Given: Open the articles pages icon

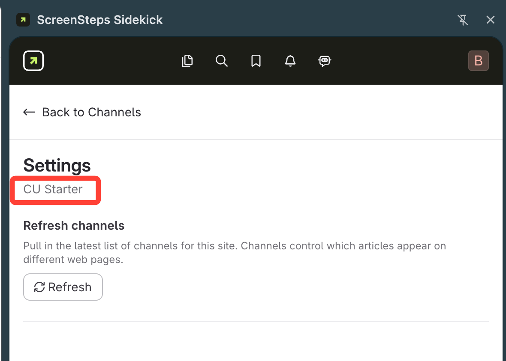Looking at the screenshot, I should point(187,61).
